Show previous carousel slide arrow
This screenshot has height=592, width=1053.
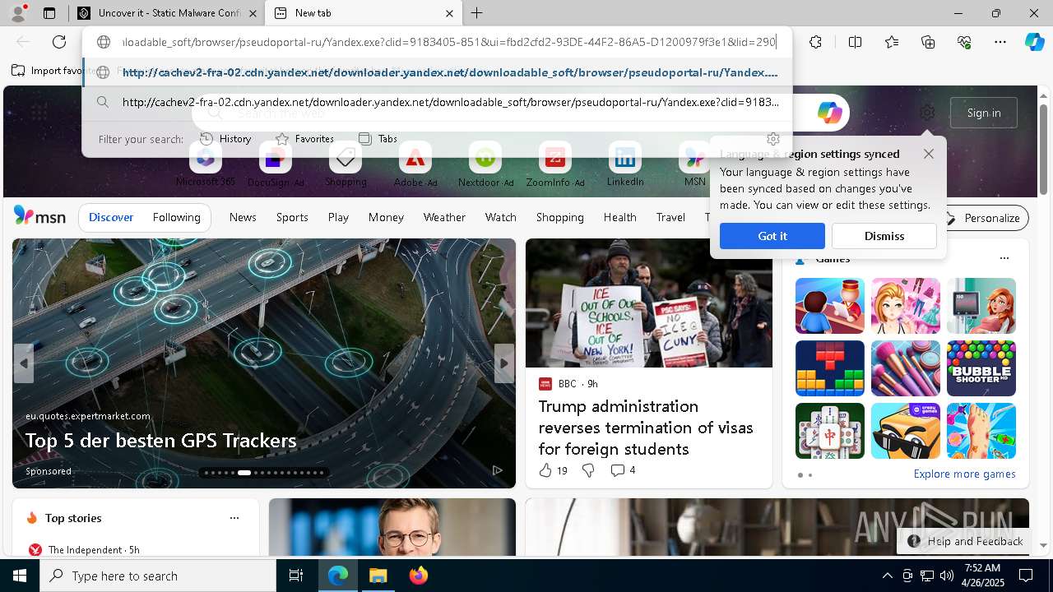coord(24,363)
